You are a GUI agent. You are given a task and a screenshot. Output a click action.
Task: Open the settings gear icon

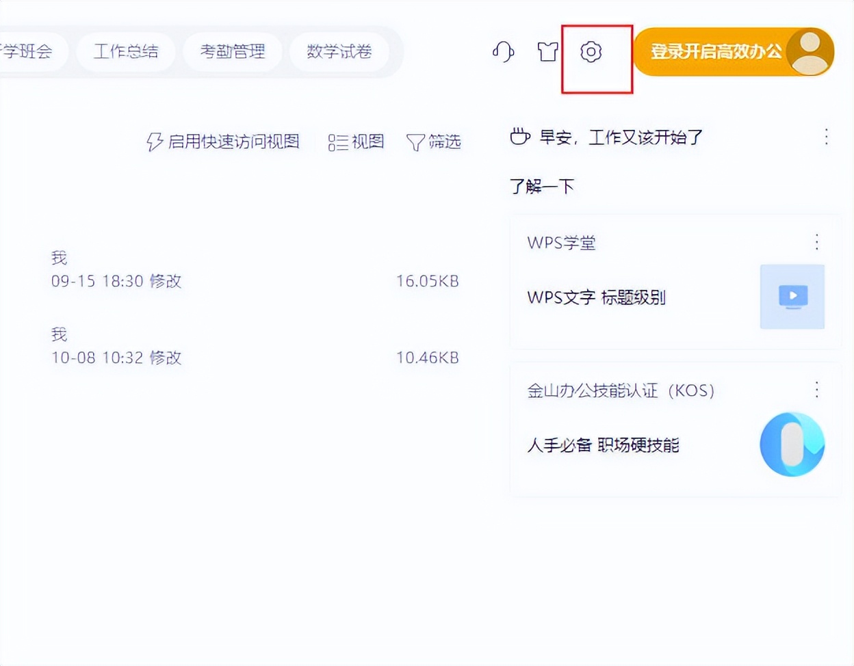[x=591, y=51]
